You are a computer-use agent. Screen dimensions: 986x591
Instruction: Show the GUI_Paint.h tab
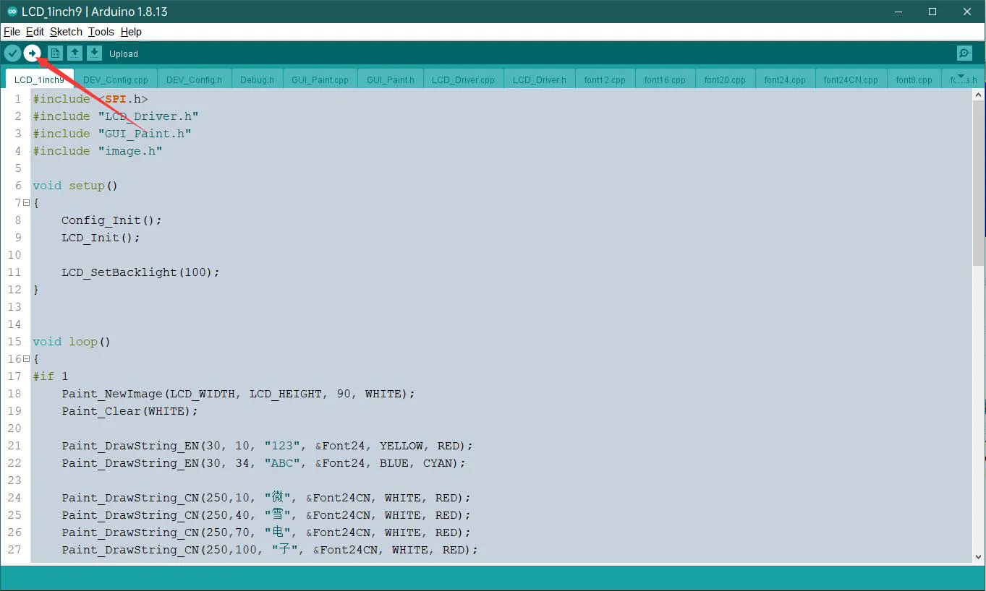[x=391, y=79]
